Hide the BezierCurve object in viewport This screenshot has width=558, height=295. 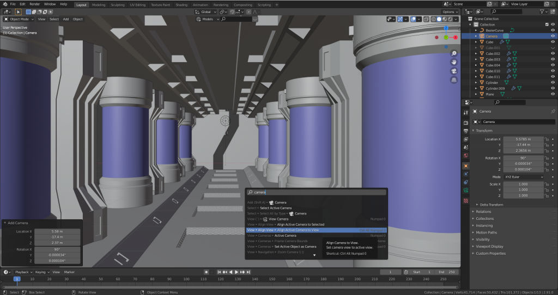tap(553, 30)
